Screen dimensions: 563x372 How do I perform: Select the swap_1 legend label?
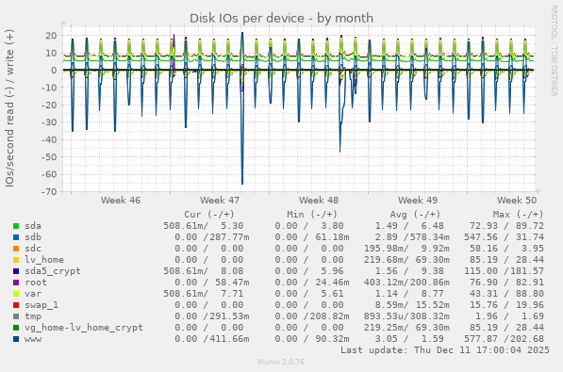(x=41, y=305)
